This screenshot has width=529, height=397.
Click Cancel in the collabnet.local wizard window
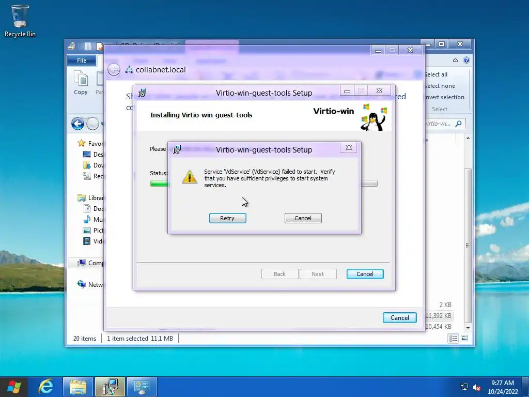(x=400, y=318)
